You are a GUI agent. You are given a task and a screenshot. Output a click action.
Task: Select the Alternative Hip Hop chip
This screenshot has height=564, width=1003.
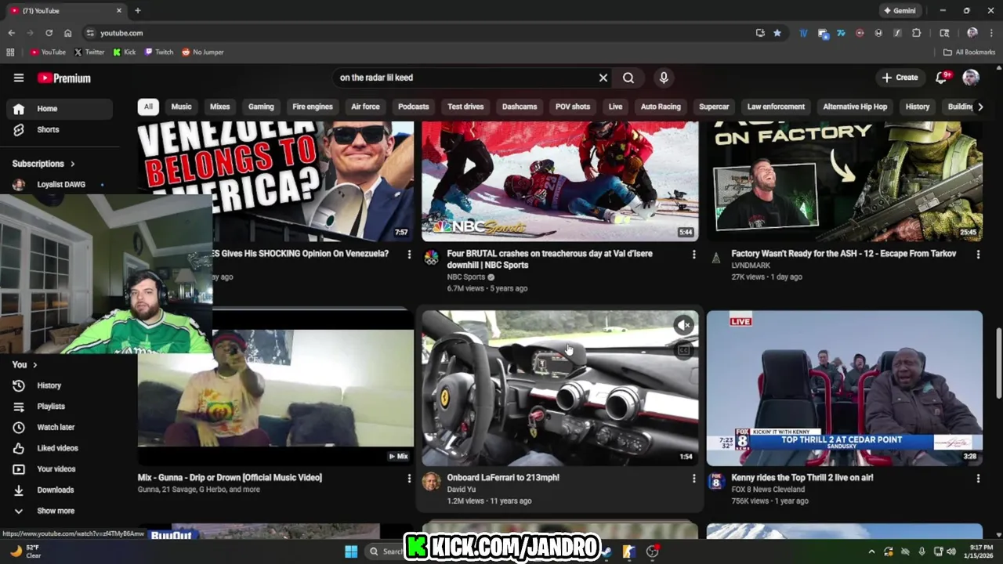pyautogui.click(x=855, y=107)
